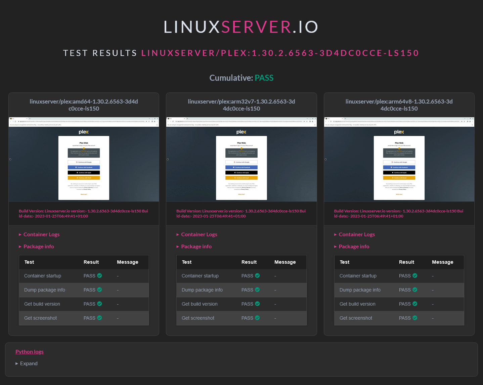Click "Get build version" row label in arm64v8 table
Viewport: 483px width, 385px height.
(357, 304)
